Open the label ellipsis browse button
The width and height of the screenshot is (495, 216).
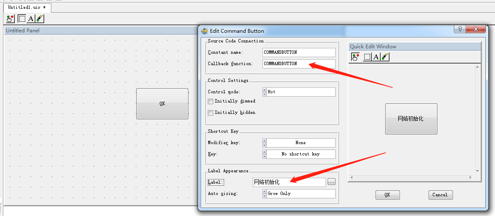[x=331, y=182]
